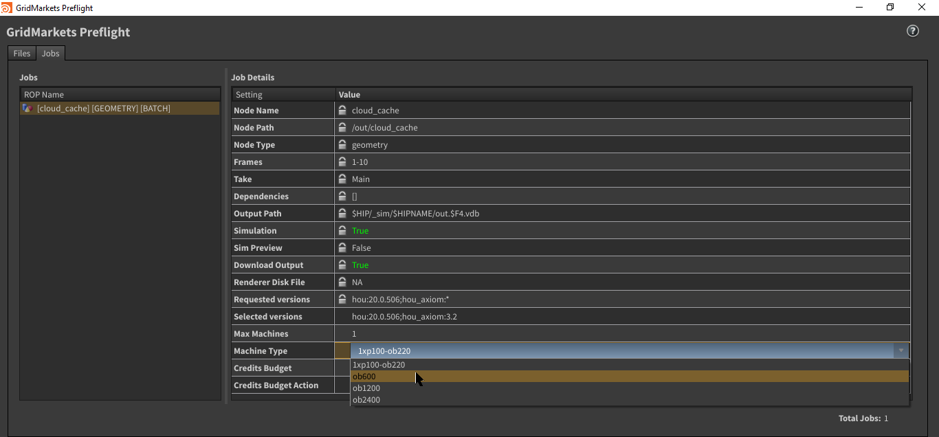Click the lock icon in the Frames row
The width and height of the screenshot is (939, 437).
342,161
